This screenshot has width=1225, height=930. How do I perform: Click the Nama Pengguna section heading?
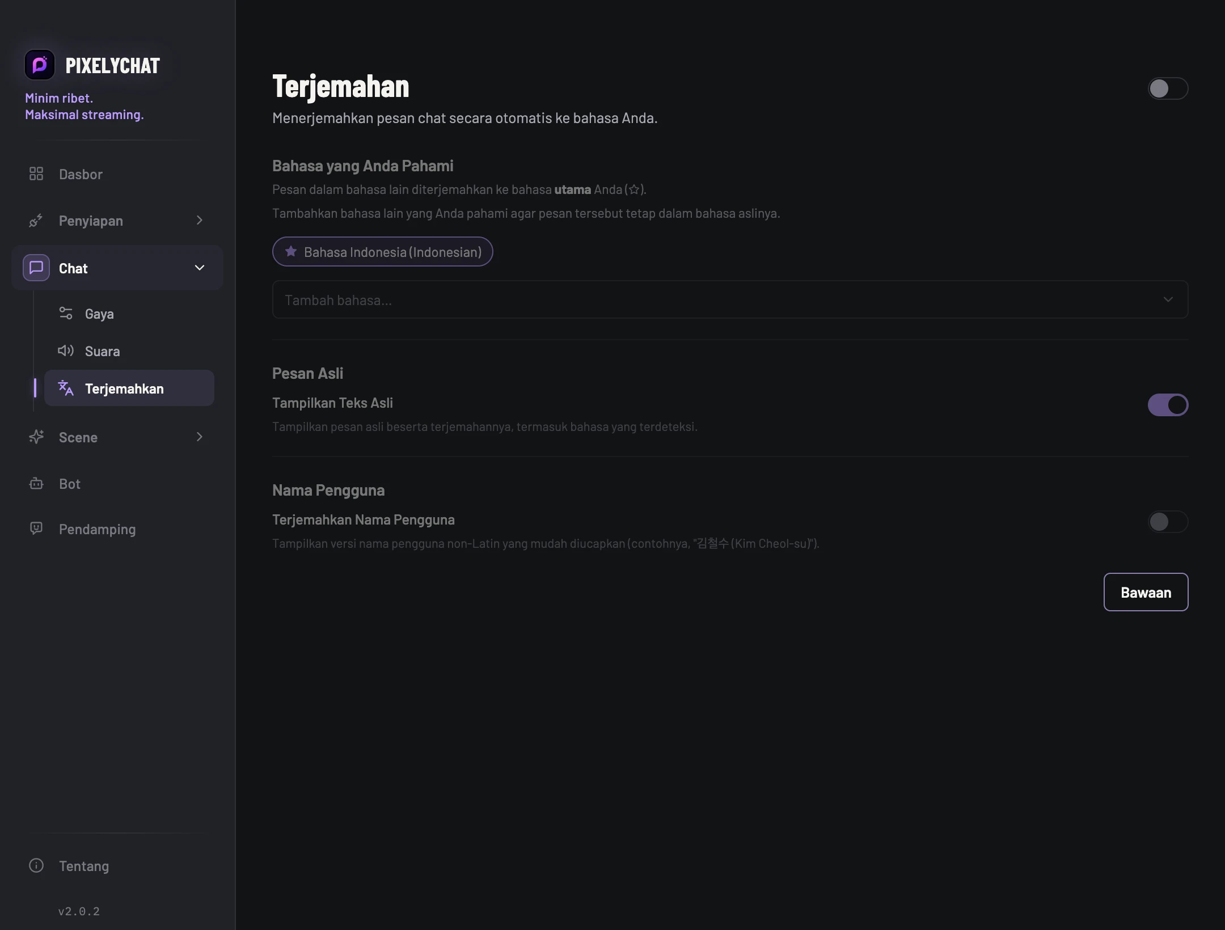[x=328, y=490]
